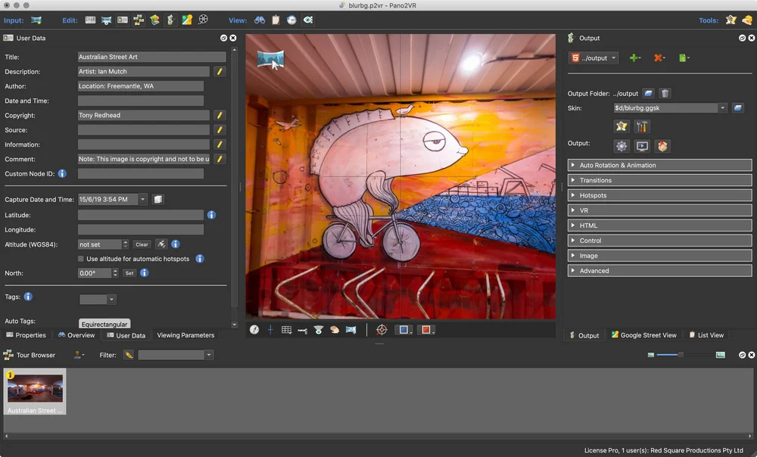Switch to the Viewing Parameters tab
Screen dimensions: 757x457
coord(185,335)
